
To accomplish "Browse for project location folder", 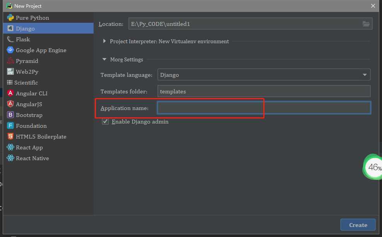I will [x=366, y=24].
